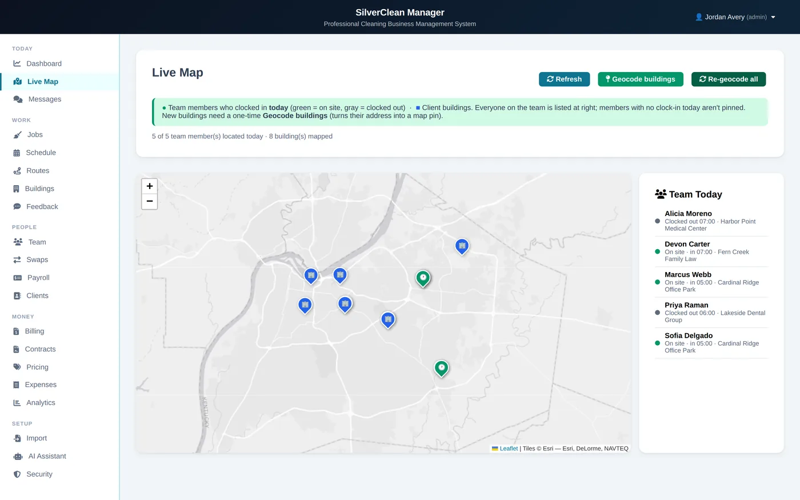The height and width of the screenshot is (500, 800).
Task: Click Marcus Webb's team entry
Action: tap(711, 282)
